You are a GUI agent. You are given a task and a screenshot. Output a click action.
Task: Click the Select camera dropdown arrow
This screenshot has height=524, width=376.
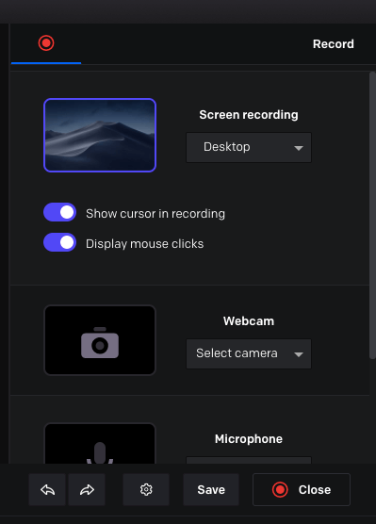(x=299, y=354)
